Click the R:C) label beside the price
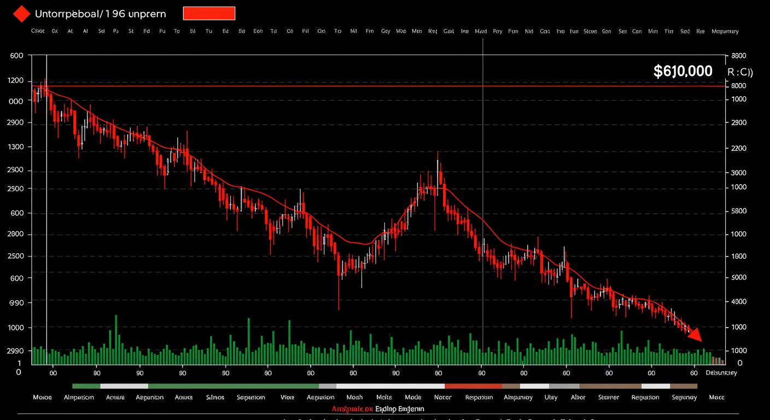The height and width of the screenshot is (420, 770). 740,72
